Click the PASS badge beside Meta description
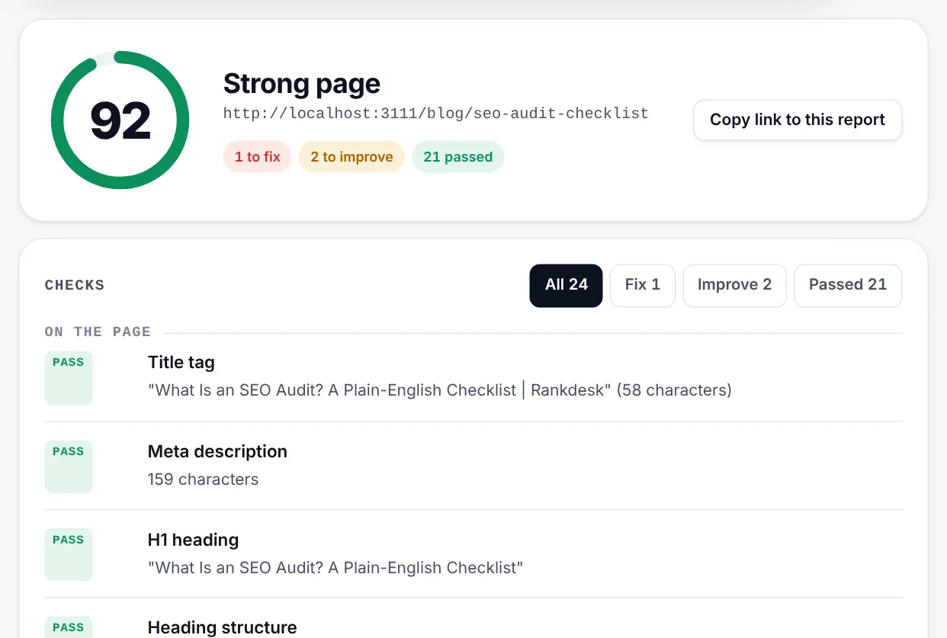This screenshot has width=947, height=638. (x=69, y=466)
